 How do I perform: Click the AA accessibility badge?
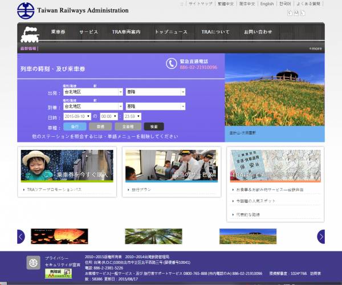[58, 274]
